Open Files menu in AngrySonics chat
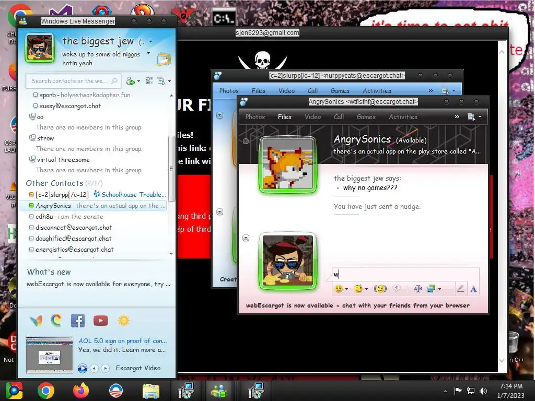Image resolution: width=535 pixels, height=401 pixels. 285,116
